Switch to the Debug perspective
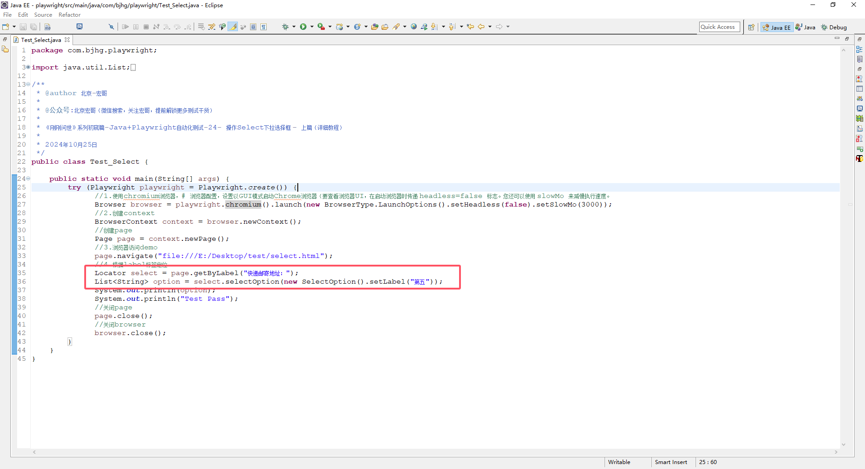The image size is (865, 469). 834,27
